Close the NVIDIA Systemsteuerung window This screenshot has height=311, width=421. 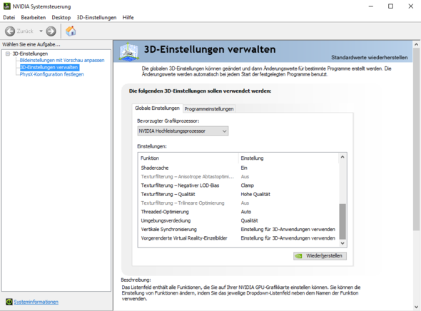pyautogui.click(x=411, y=6)
